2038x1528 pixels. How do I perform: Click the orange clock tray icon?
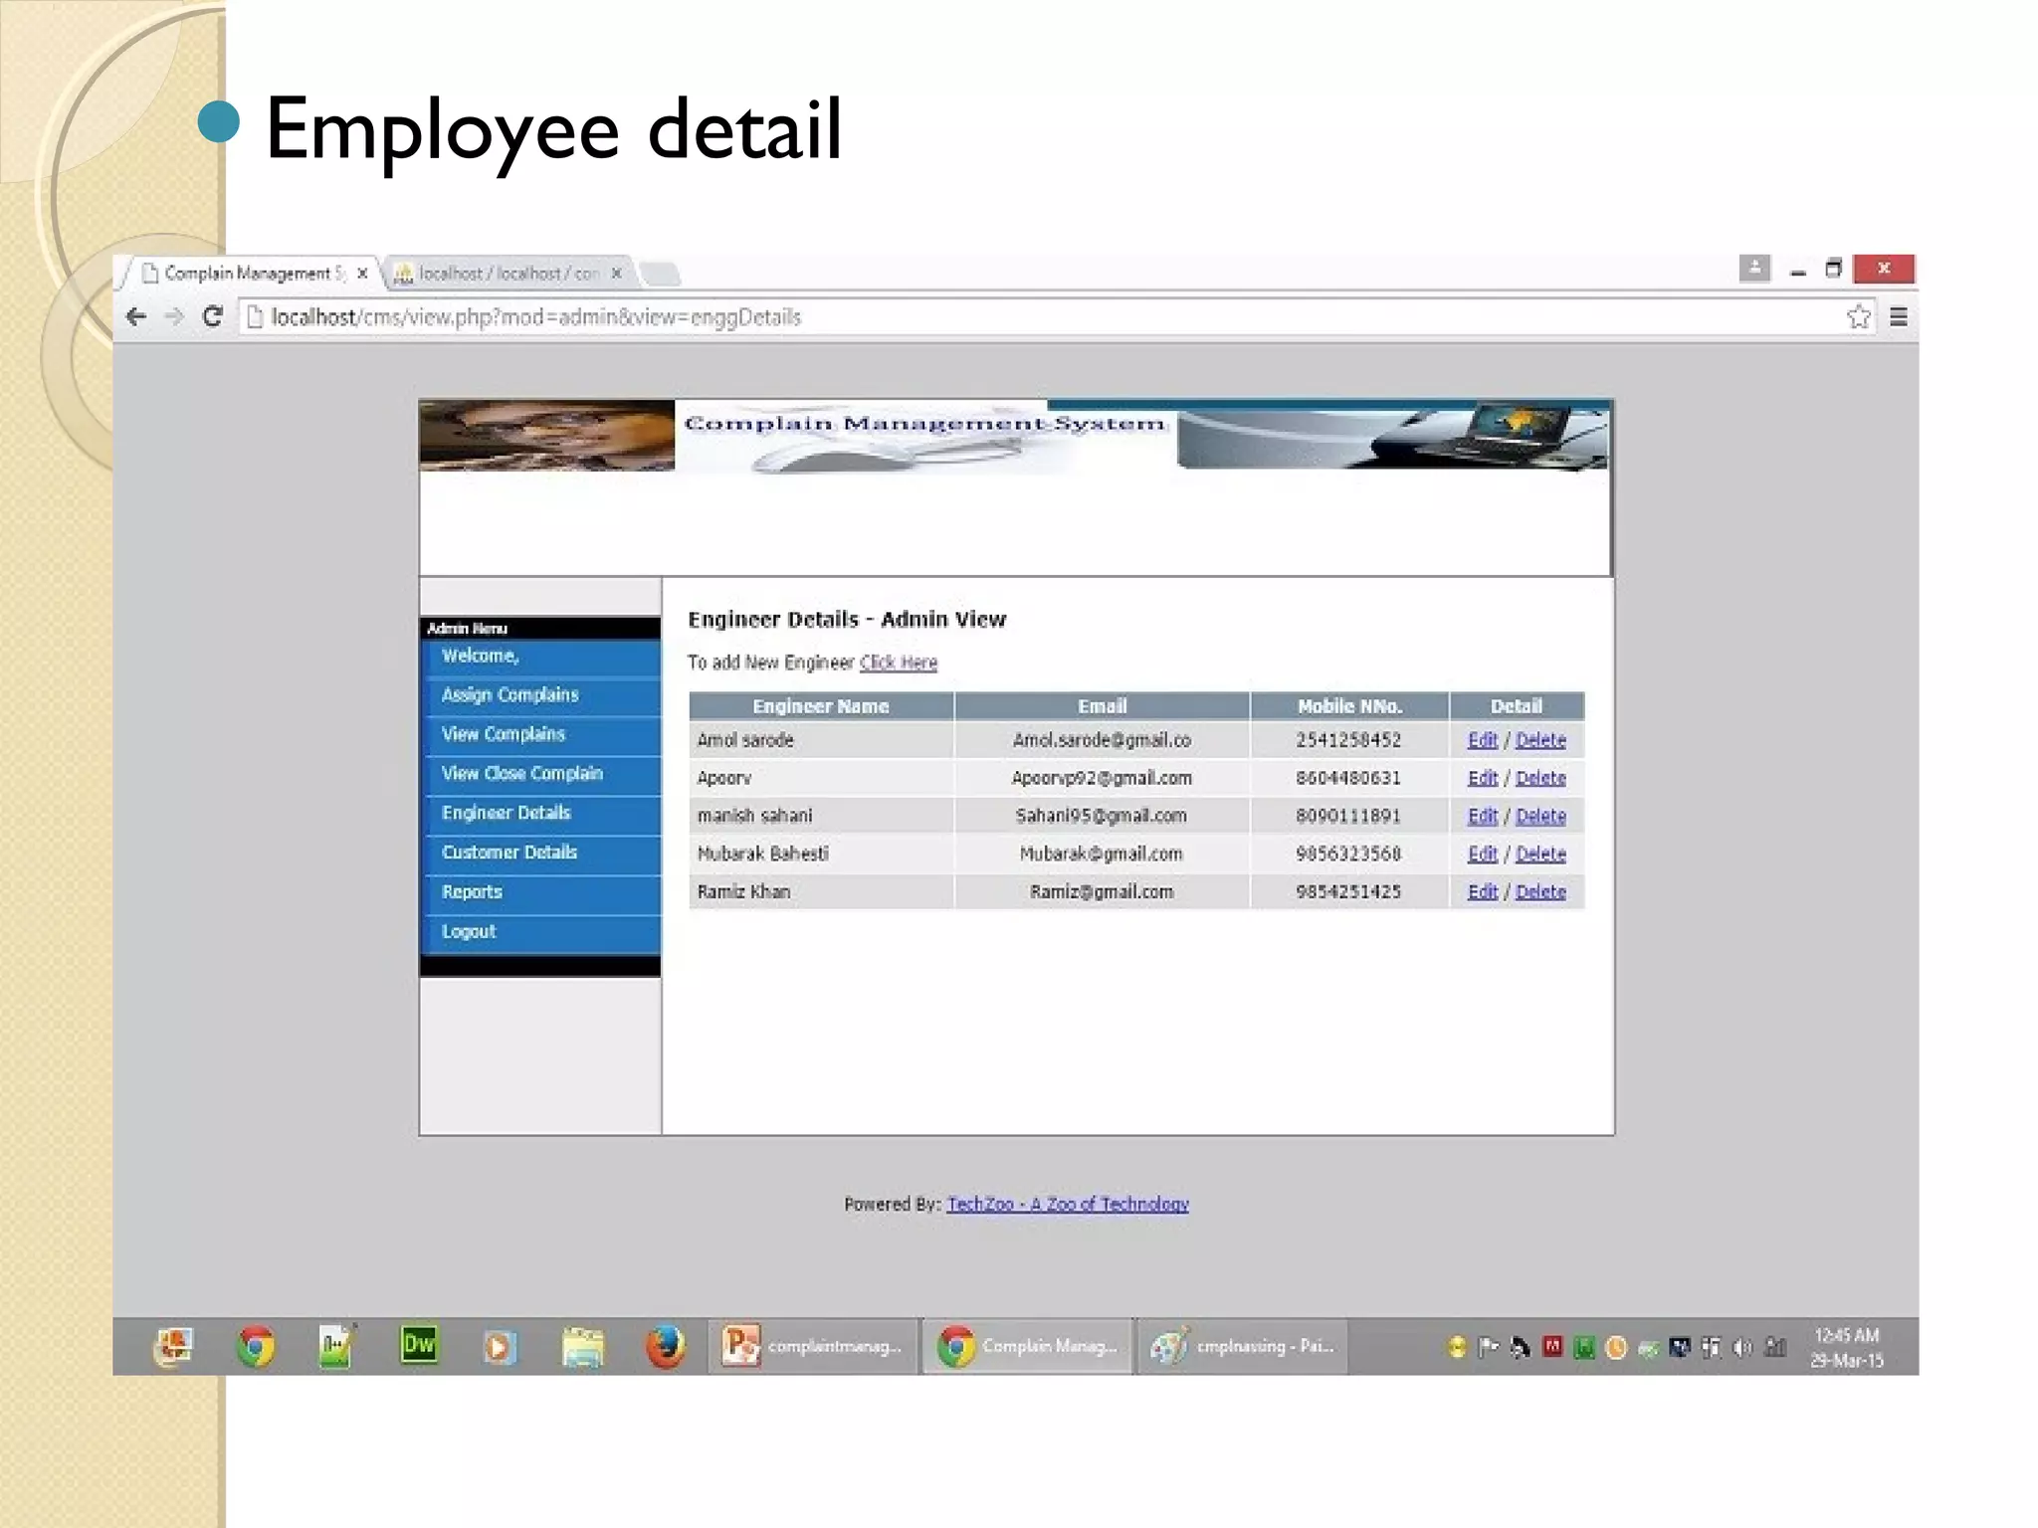(1617, 1348)
